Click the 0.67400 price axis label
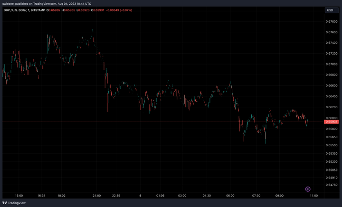This screenshot has height=207, width=342. pos(332,43)
